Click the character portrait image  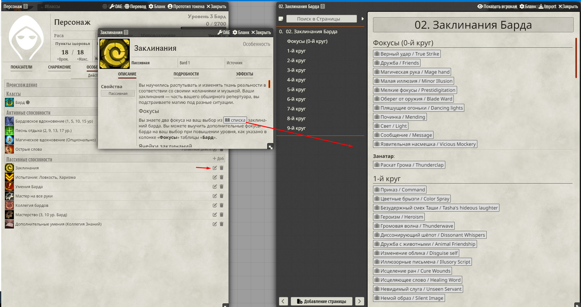coord(26,37)
